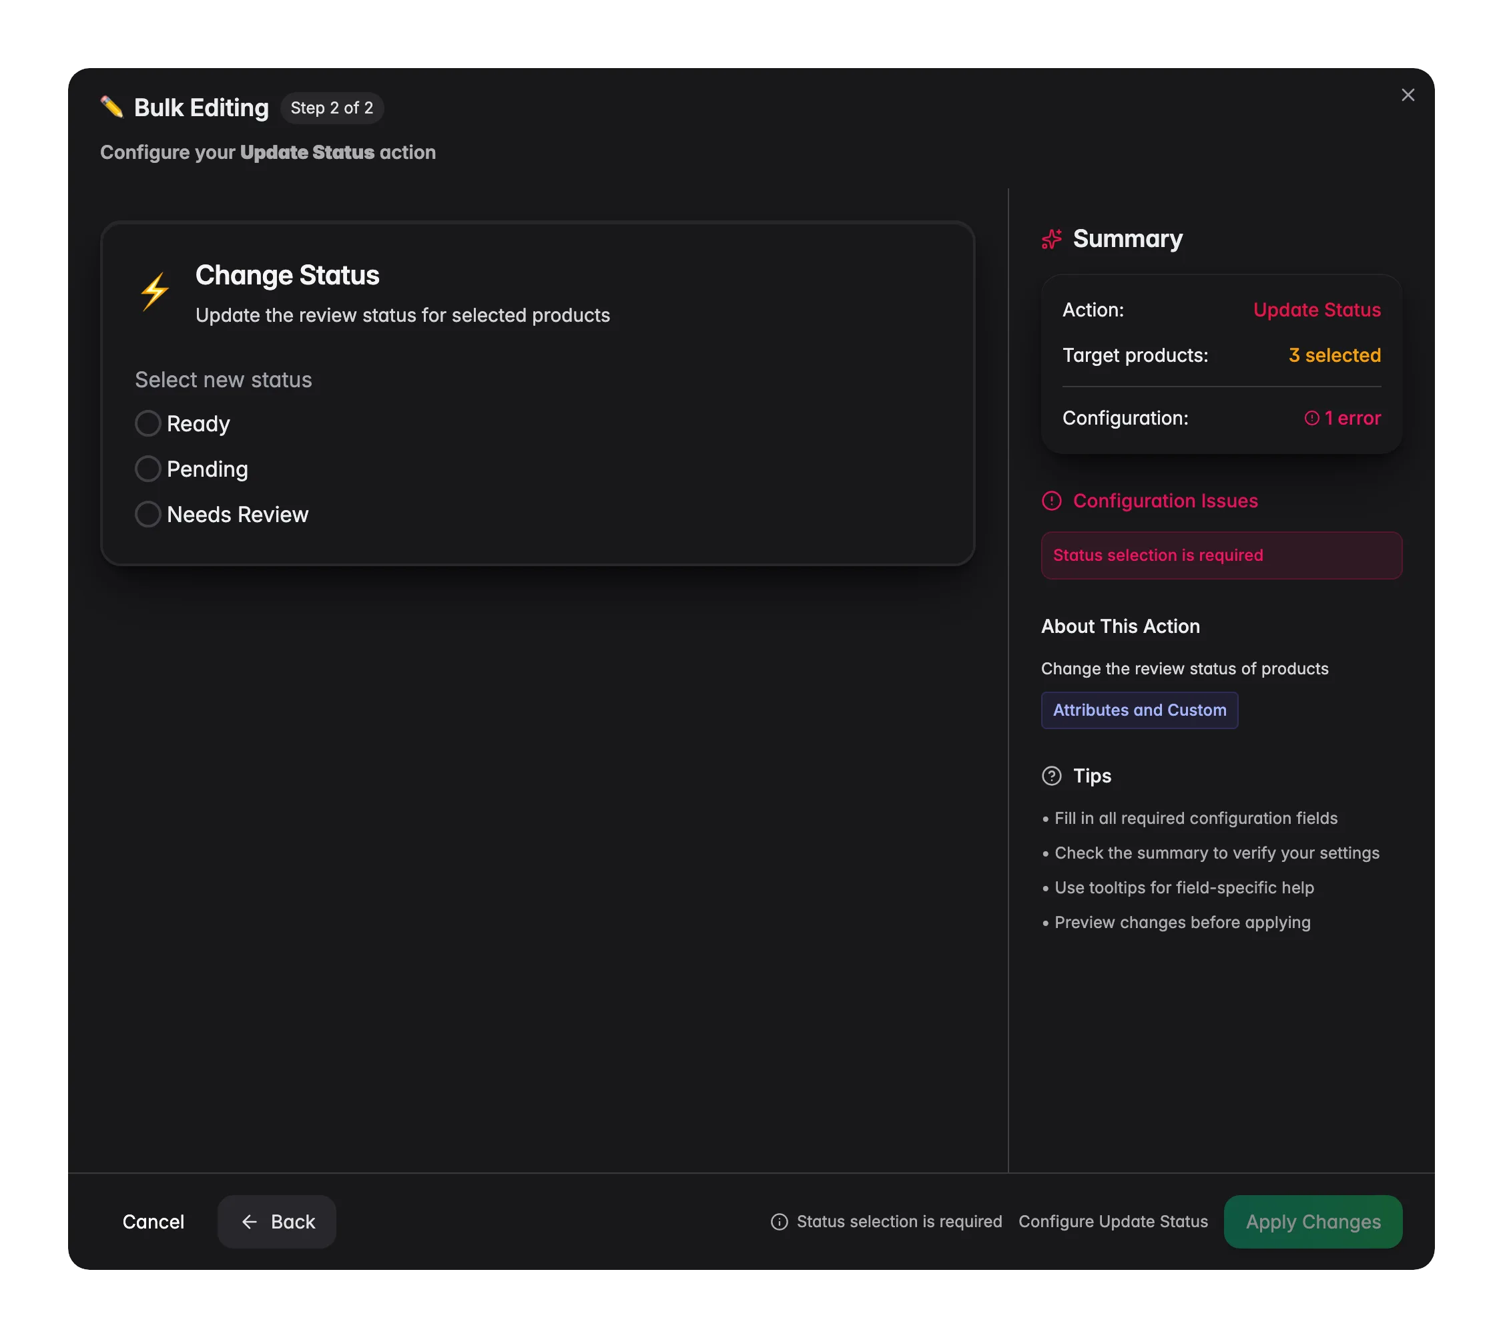Click the sparkle icon next to Summary
This screenshot has height=1338, width=1503.
click(x=1052, y=239)
